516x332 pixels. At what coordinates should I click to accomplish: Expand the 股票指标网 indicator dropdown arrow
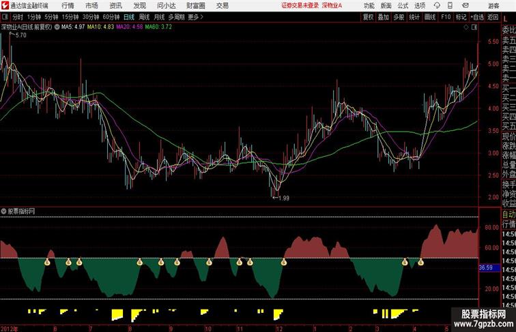(x=3, y=211)
